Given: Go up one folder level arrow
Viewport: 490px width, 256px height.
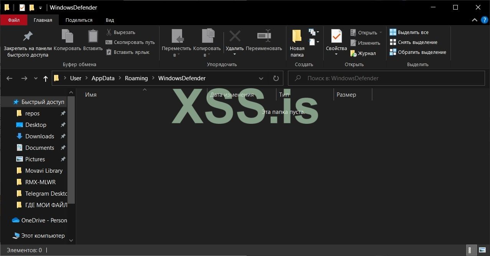Looking at the screenshot, I should pos(46,78).
